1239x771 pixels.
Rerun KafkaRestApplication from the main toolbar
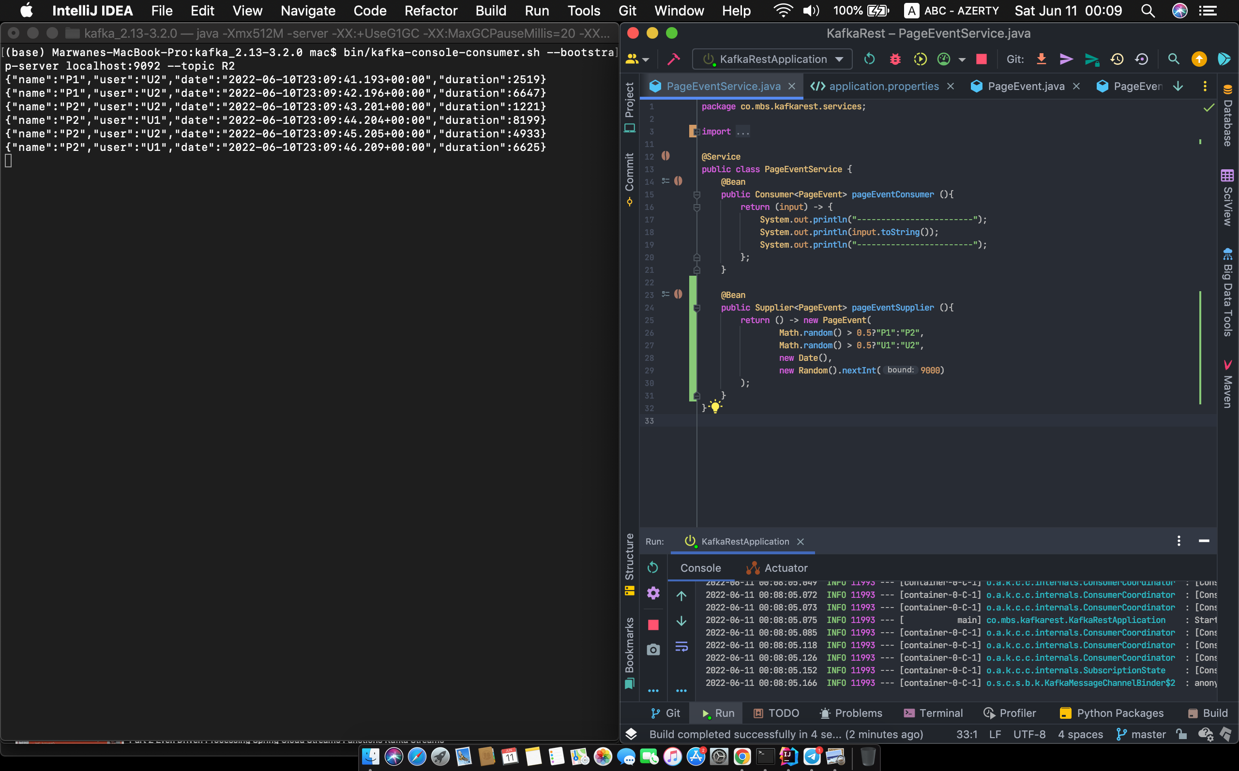[x=869, y=59]
